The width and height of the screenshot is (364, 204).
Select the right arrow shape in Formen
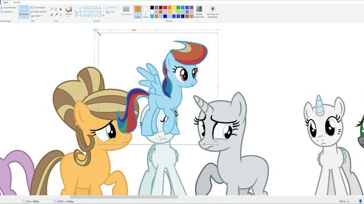[92, 11]
